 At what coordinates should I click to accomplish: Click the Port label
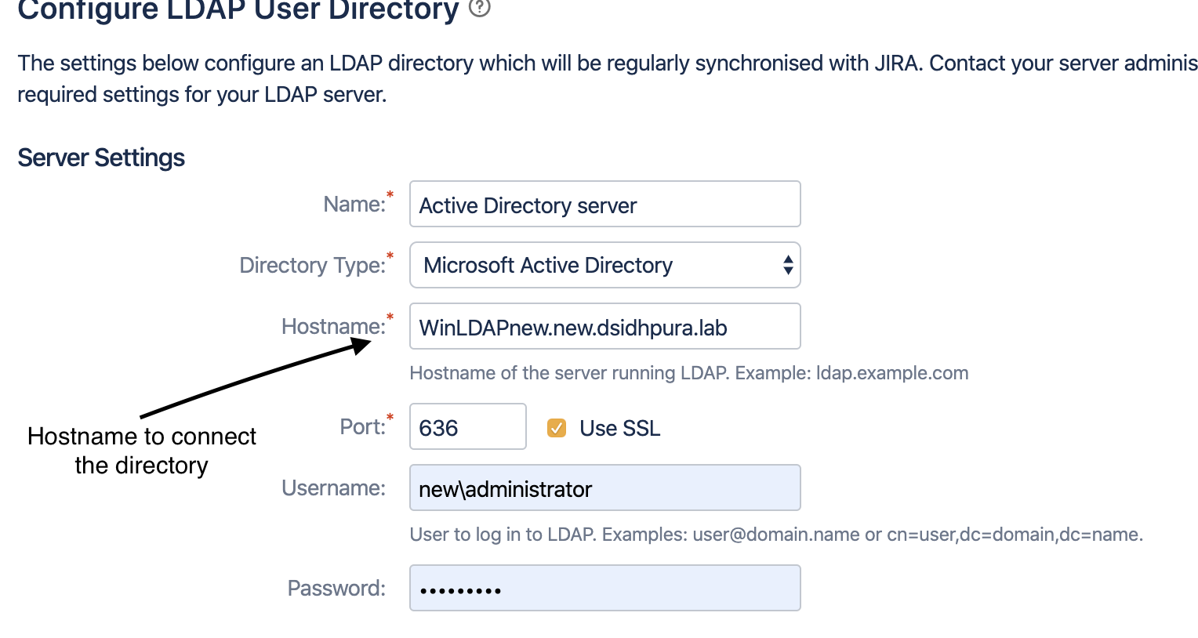pyautogui.click(x=363, y=426)
